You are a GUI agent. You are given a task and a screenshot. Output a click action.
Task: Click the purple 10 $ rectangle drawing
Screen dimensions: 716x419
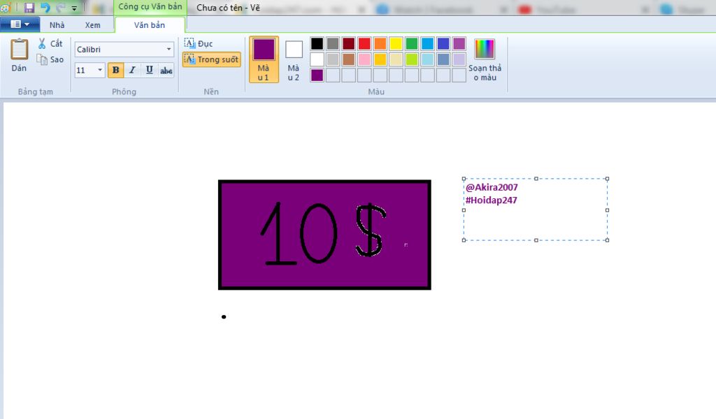tap(324, 235)
